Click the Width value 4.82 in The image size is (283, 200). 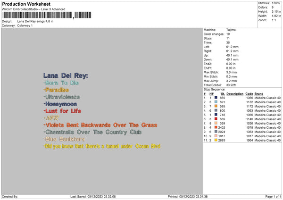(x=276, y=16)
